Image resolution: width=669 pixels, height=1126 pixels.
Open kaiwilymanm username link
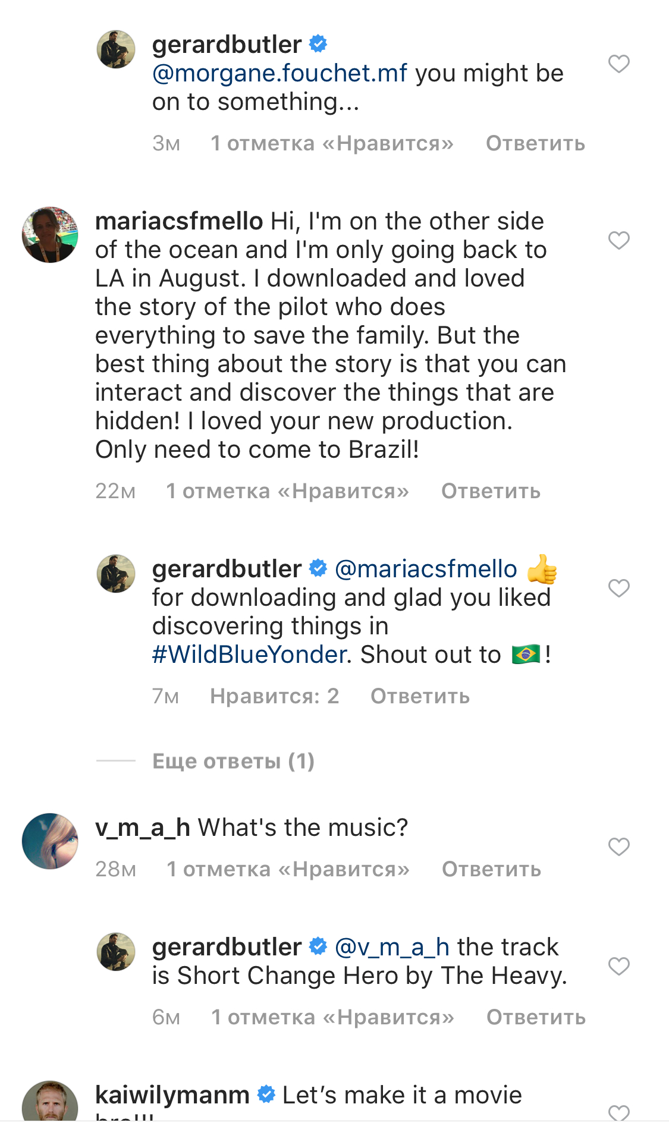(172, 1095)
